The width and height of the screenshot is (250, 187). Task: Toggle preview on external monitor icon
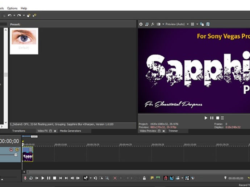[x=147, y=24]
